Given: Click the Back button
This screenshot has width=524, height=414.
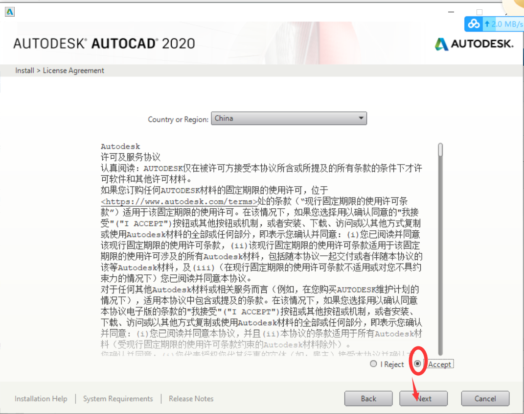Looking at the screenshot, I should point(368,399).
